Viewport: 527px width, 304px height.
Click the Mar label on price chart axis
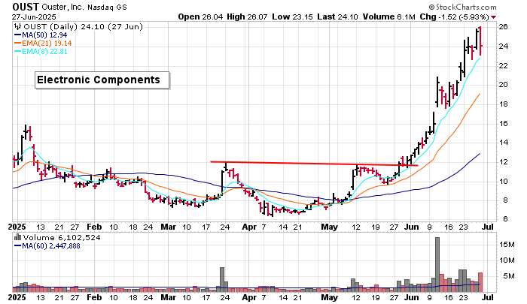168,227
